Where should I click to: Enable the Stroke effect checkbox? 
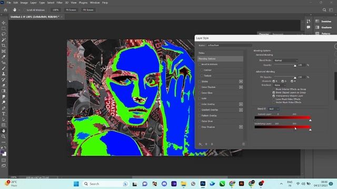(200, 81)
